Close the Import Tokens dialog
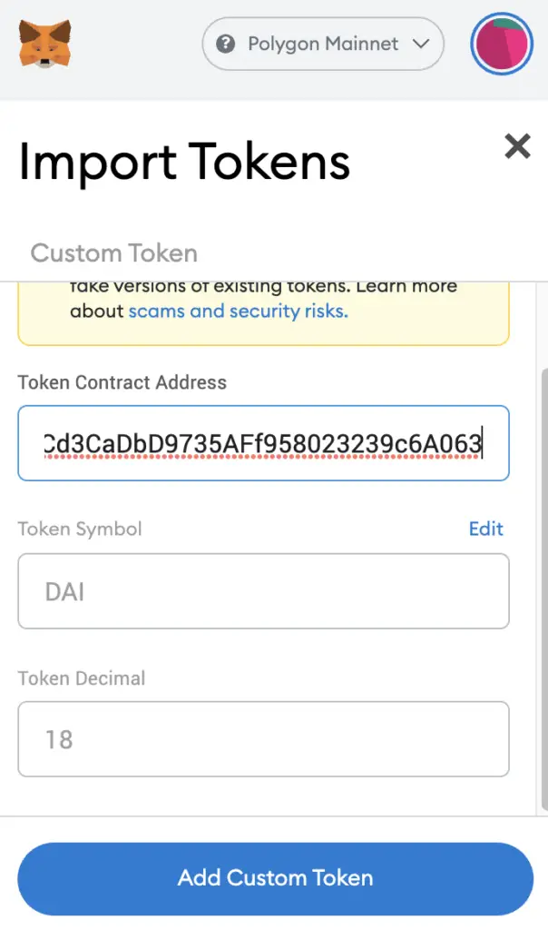Screen dimensions: 548x930 (517, 146)
